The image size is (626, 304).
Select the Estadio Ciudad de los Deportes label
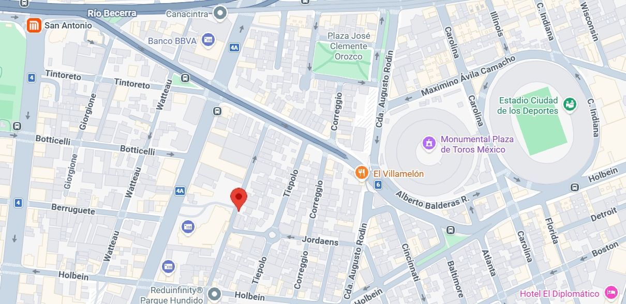tap(528, 105)
